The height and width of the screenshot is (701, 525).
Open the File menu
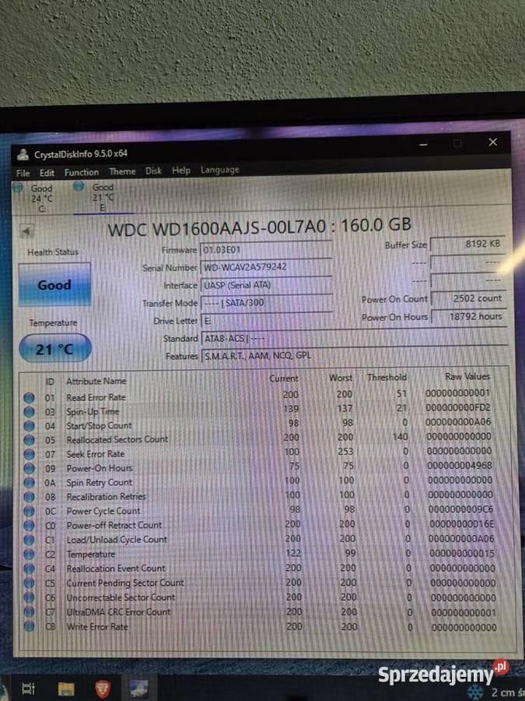(23, 173)
